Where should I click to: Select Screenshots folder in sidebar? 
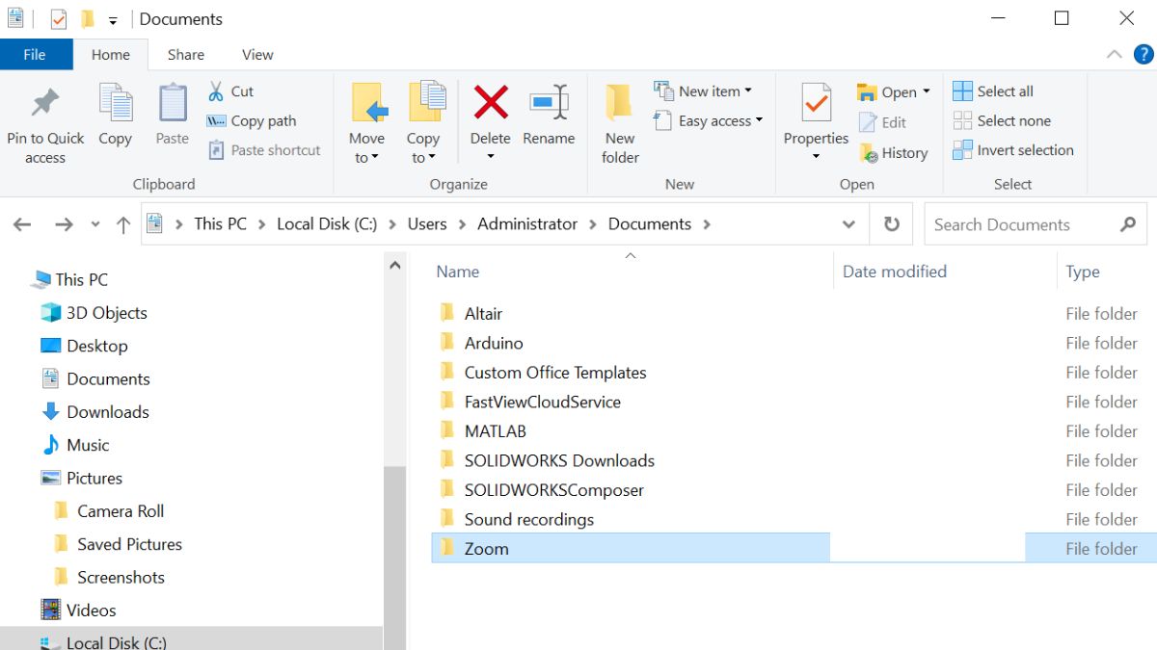coord(109,577)
